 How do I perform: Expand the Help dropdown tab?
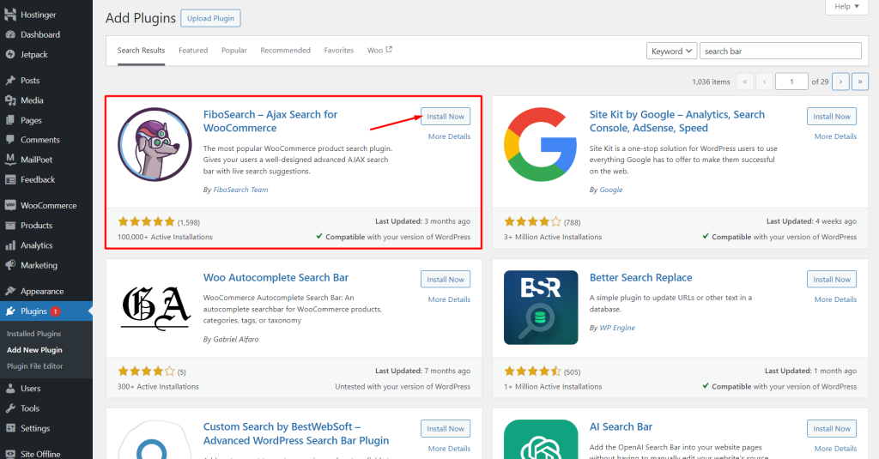[846, 7]
